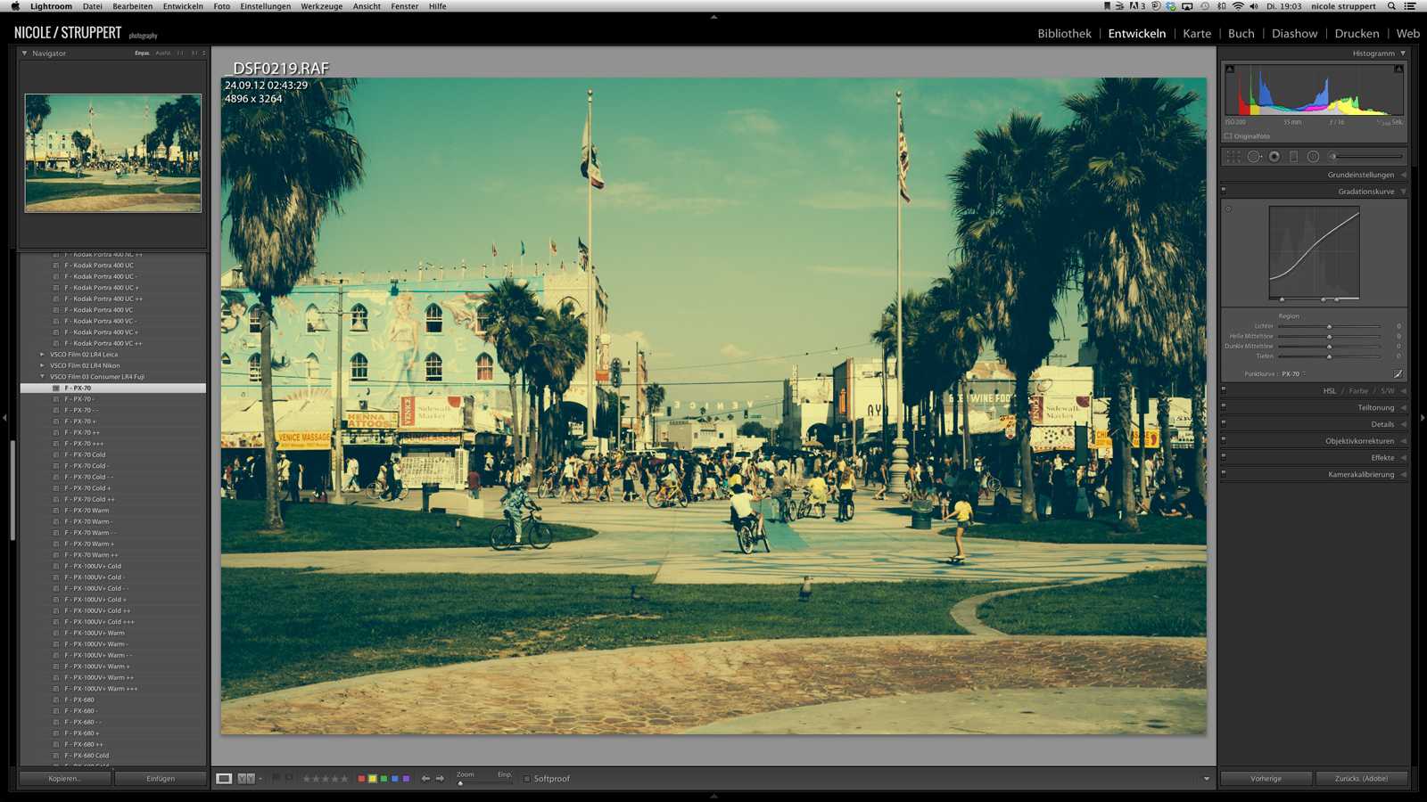This screenshot has height=802, width=1427.
Task: Click the Vorherige button
Action: click(1266, 779)
